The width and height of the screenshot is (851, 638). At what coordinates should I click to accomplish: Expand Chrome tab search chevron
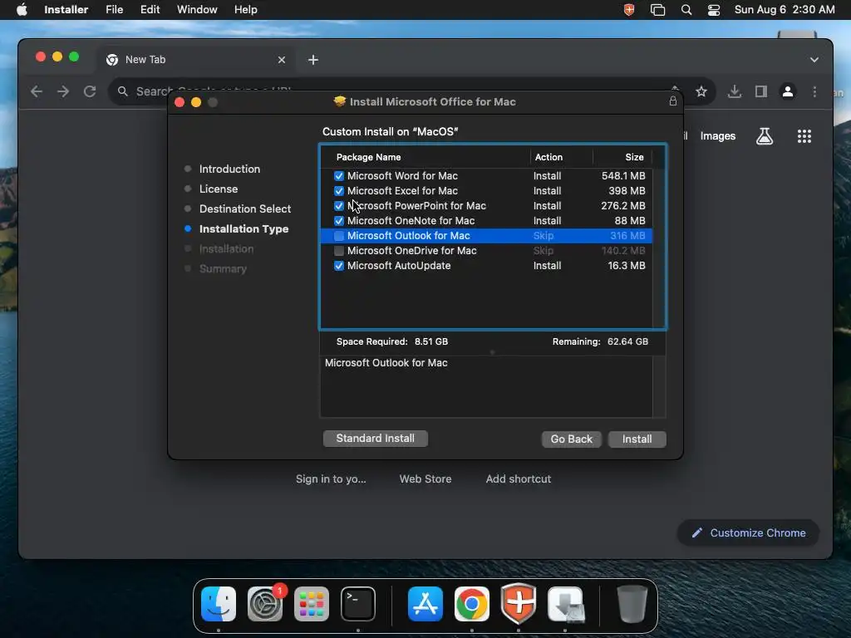click(x=814, y=60)
